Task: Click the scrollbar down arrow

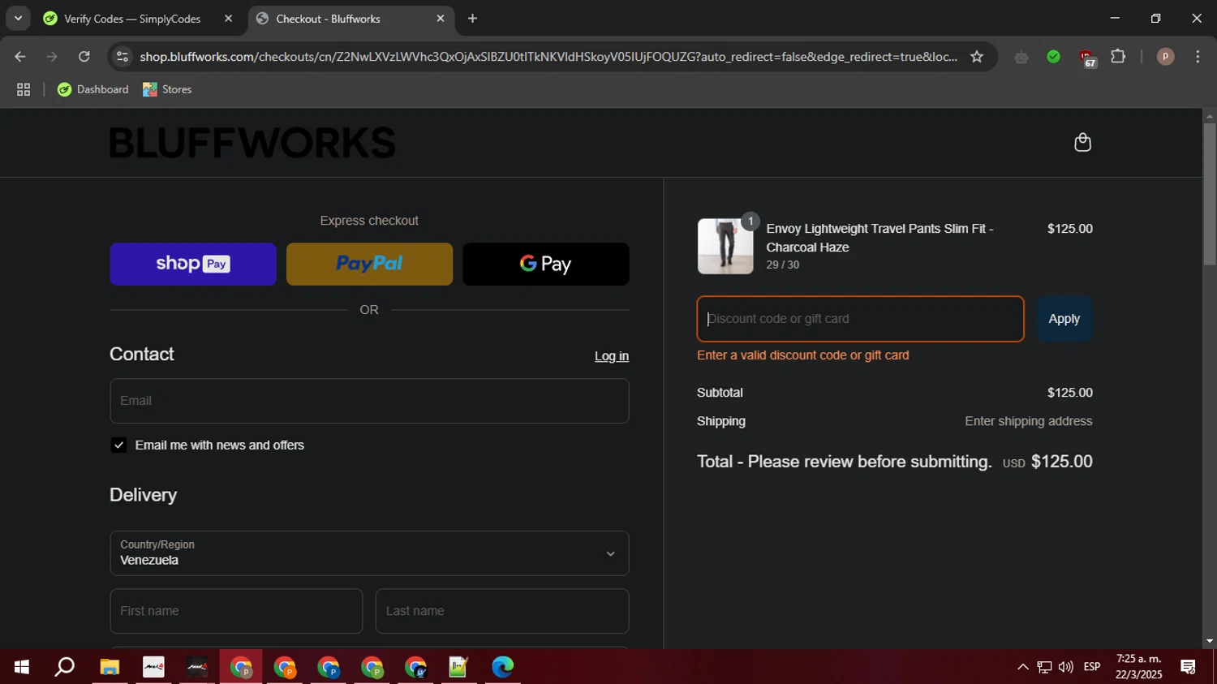Action: (x=1209, y=641)
